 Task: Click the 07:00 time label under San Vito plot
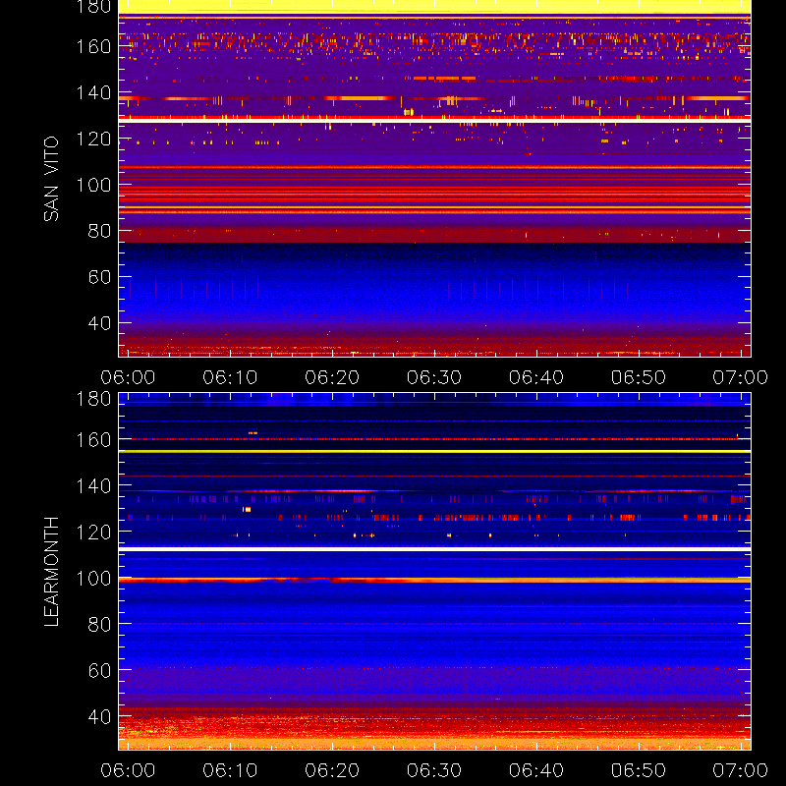point(741,377)
